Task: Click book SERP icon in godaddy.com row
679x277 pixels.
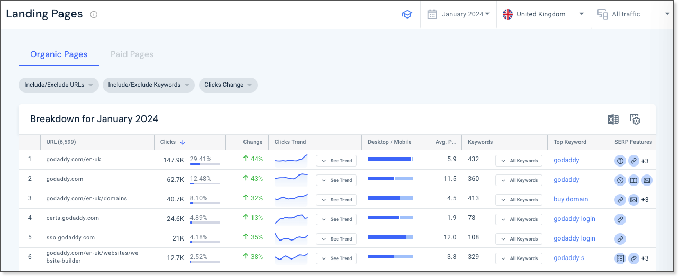Action: tap(633, 180)
